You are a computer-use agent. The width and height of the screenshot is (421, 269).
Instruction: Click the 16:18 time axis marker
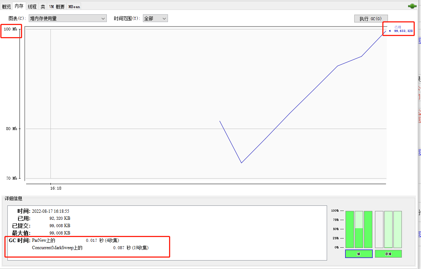pyautogui.click(x=56, y=188)
